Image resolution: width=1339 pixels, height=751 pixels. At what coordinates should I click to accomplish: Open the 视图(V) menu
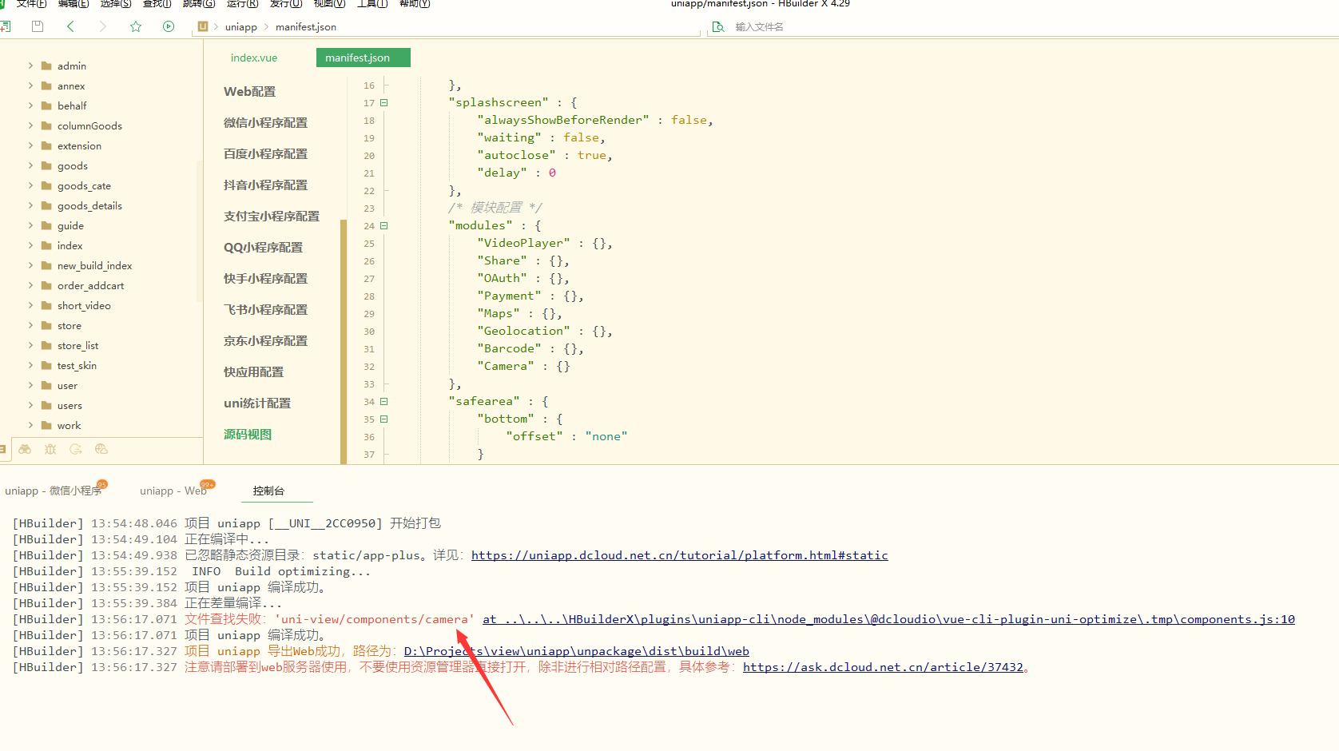(x=329, y=3)
